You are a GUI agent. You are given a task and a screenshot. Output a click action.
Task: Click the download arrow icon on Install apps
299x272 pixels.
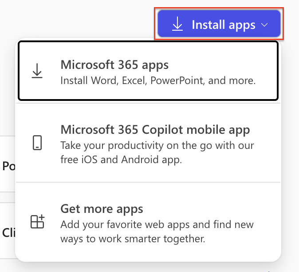pyautogui.click(x=177, y=24)
